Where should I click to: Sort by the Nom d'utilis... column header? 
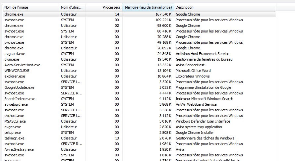pyautogui.click(x=72, y=7)
